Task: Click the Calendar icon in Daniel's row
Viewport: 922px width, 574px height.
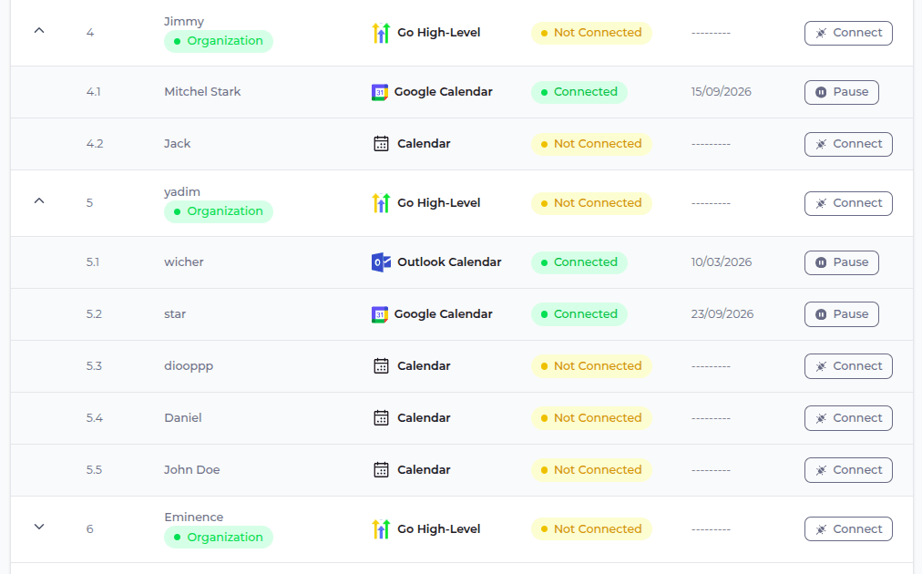Action: (x=381, y=418)
